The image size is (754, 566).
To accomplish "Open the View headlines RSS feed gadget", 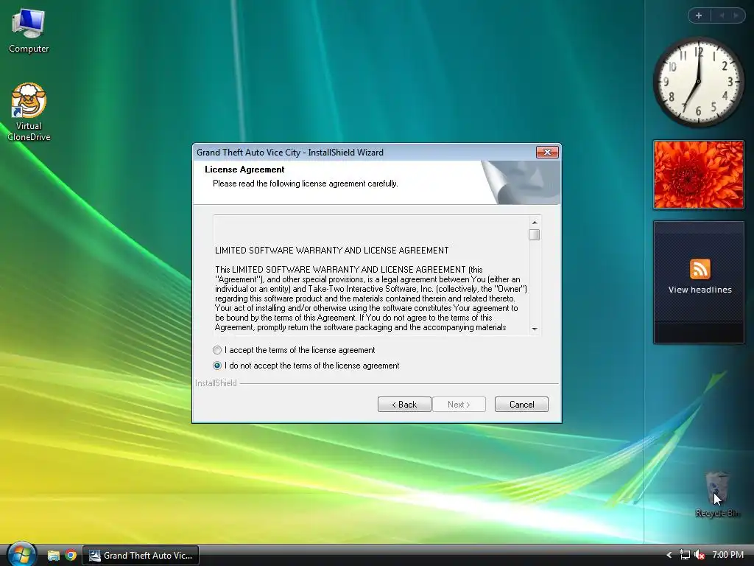I will pos(699,282).
